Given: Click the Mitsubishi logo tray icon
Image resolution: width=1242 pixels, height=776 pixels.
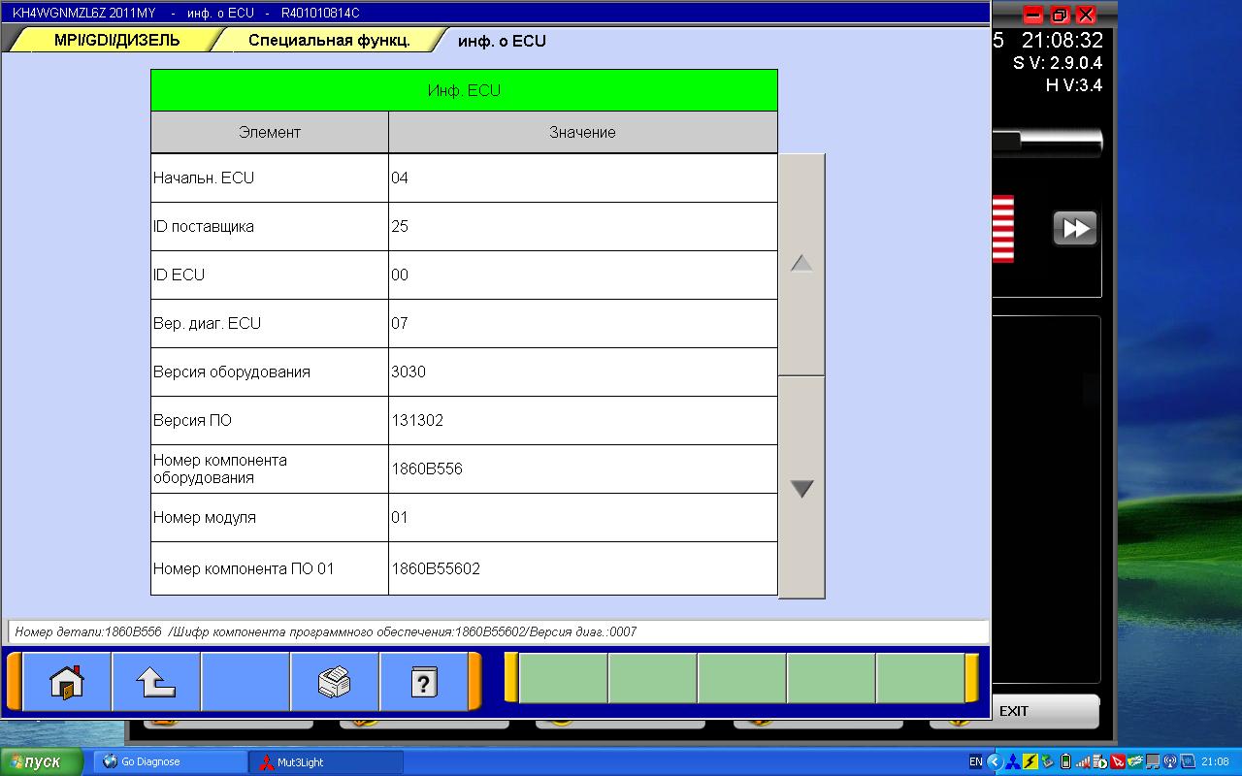Looking at the screenshot, I should point(1013,761).
